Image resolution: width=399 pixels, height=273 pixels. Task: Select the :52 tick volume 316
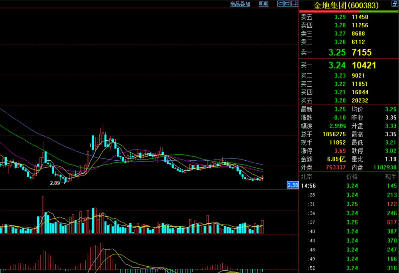tap(392, 268)
